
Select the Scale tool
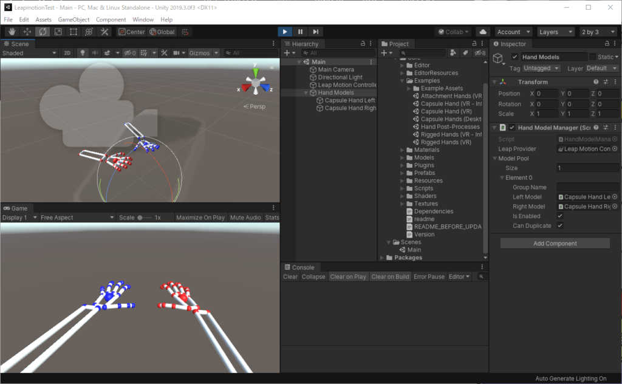pyautogui.click(x=58, y=32)
